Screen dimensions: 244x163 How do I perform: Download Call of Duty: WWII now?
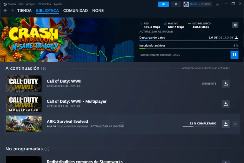point(226,84)
